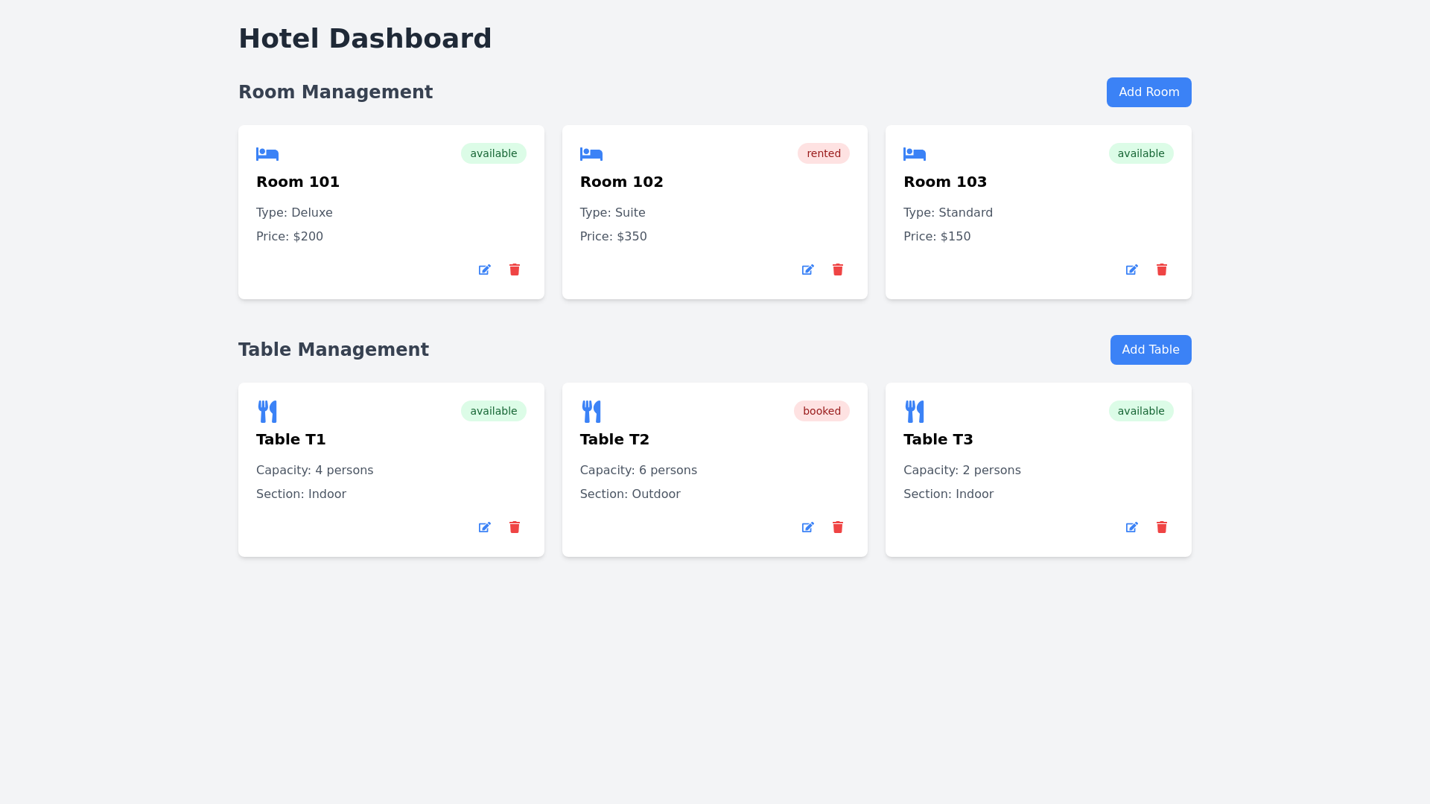Screen dimensions: 1430x804
Task: Click the delete trash icon for Room 102
Action: [837, 269]
